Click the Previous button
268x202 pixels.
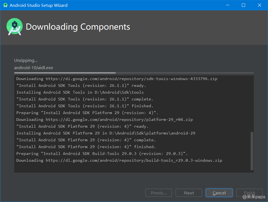[159, 193]
